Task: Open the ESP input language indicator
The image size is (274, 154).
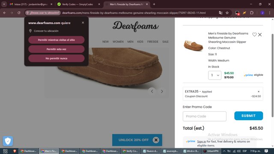Action: coord(244,151)
